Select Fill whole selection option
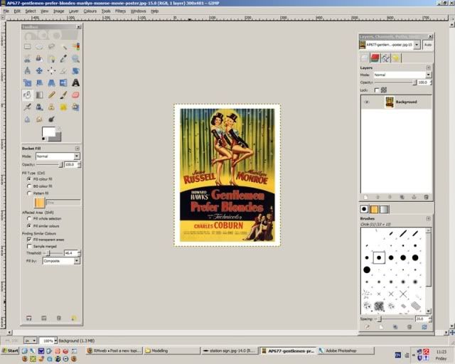455x364 pixels. point(29,218)
